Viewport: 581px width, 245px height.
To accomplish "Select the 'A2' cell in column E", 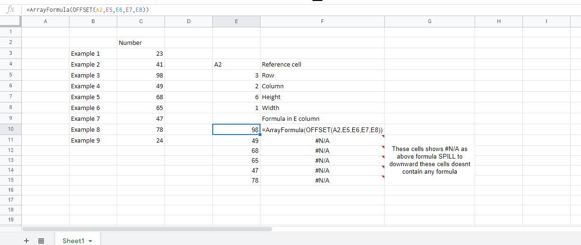I will (236, 64).
